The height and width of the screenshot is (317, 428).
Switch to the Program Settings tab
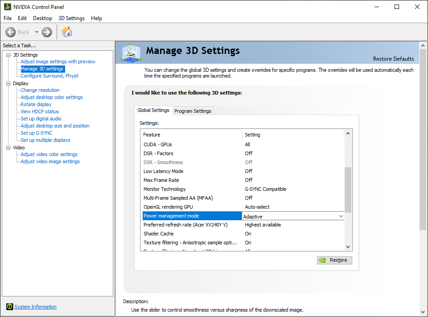[x=193, y=111]
